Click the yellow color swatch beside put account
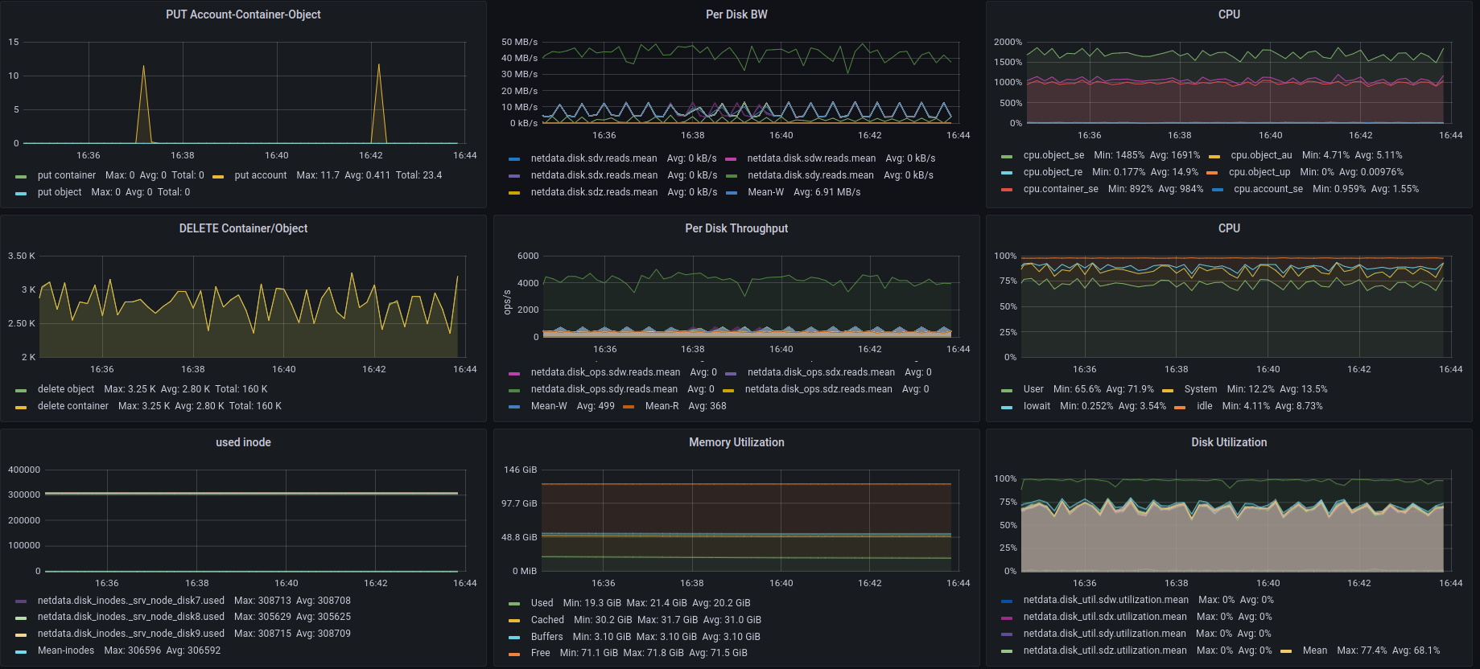Viewport: 1480px width, 669px height. (218, 176)
